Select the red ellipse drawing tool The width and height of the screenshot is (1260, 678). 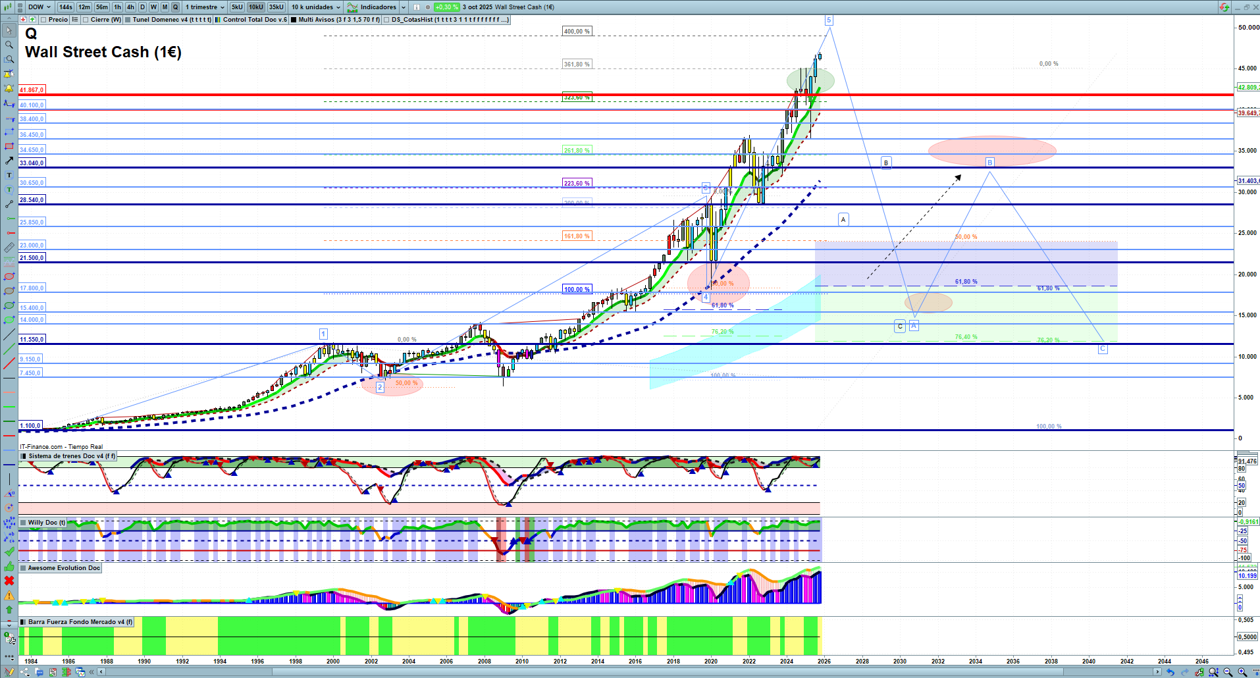9,276
